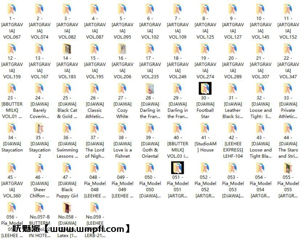Select folder icon for 2 - [ARTGRAVIA] VOL.074
This screenshot has height=244, width=302.
(x=39, y=9)
